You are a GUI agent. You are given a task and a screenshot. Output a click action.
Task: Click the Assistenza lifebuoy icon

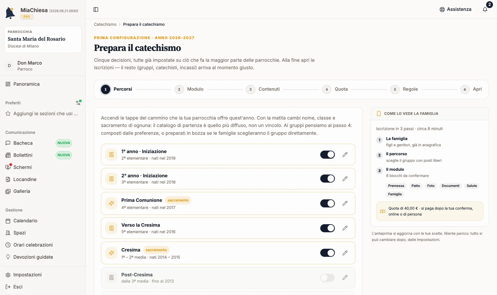[442, 10]
